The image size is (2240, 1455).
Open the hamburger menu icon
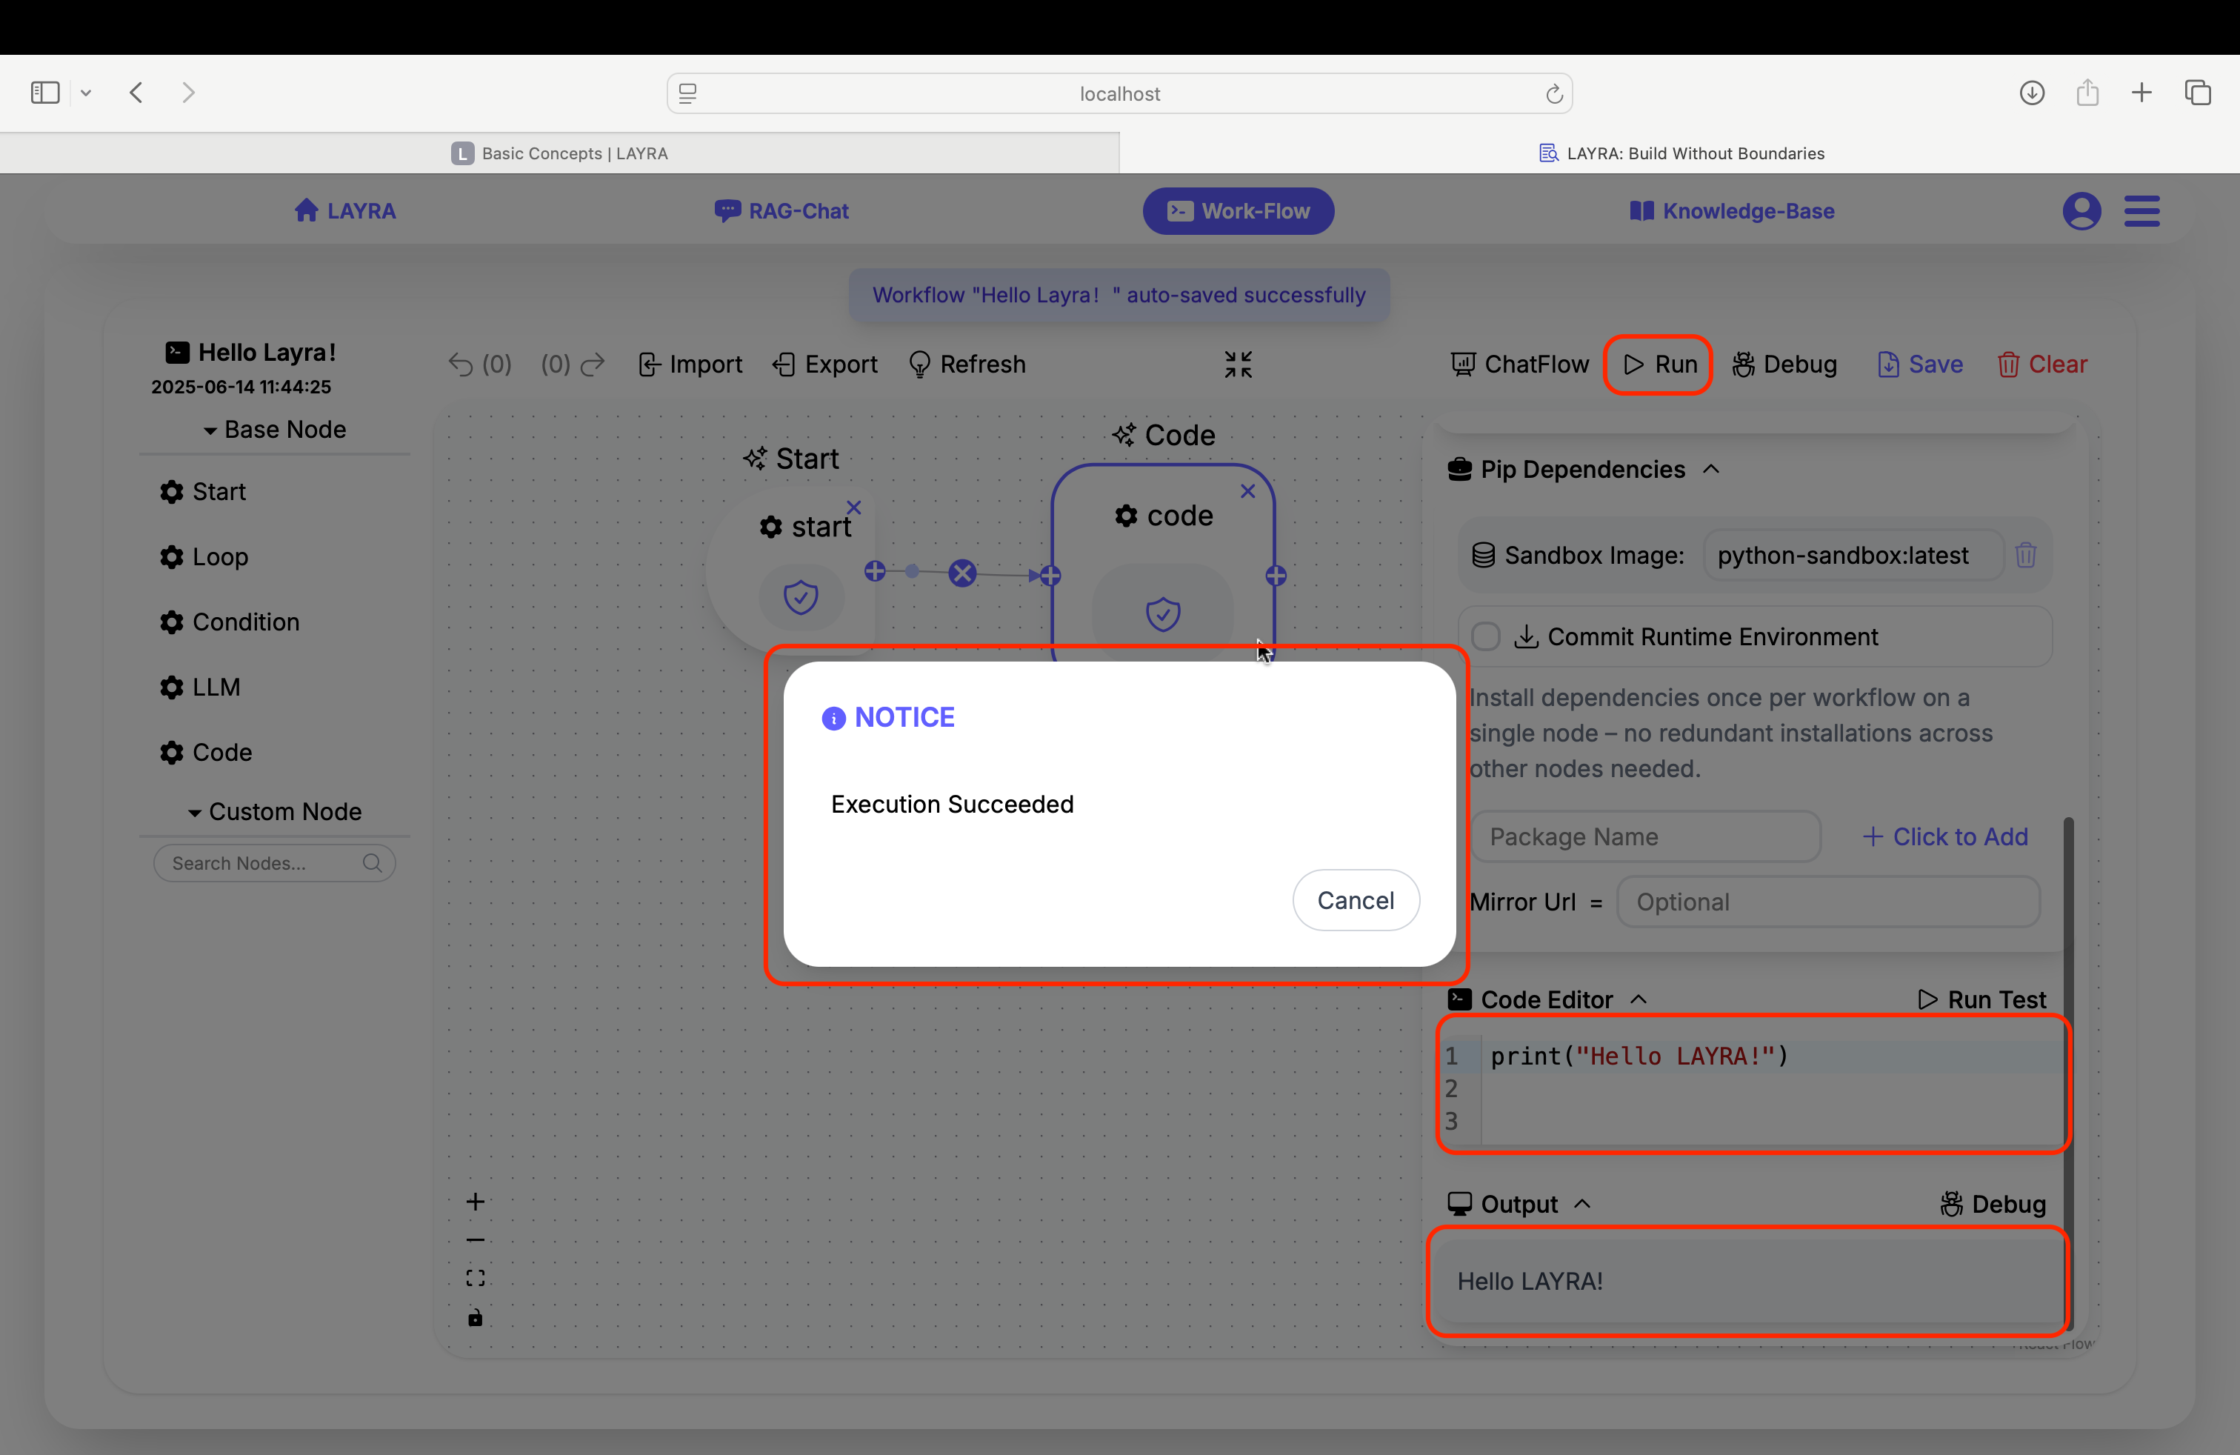pyautogui.click(x=2141, y=211)
